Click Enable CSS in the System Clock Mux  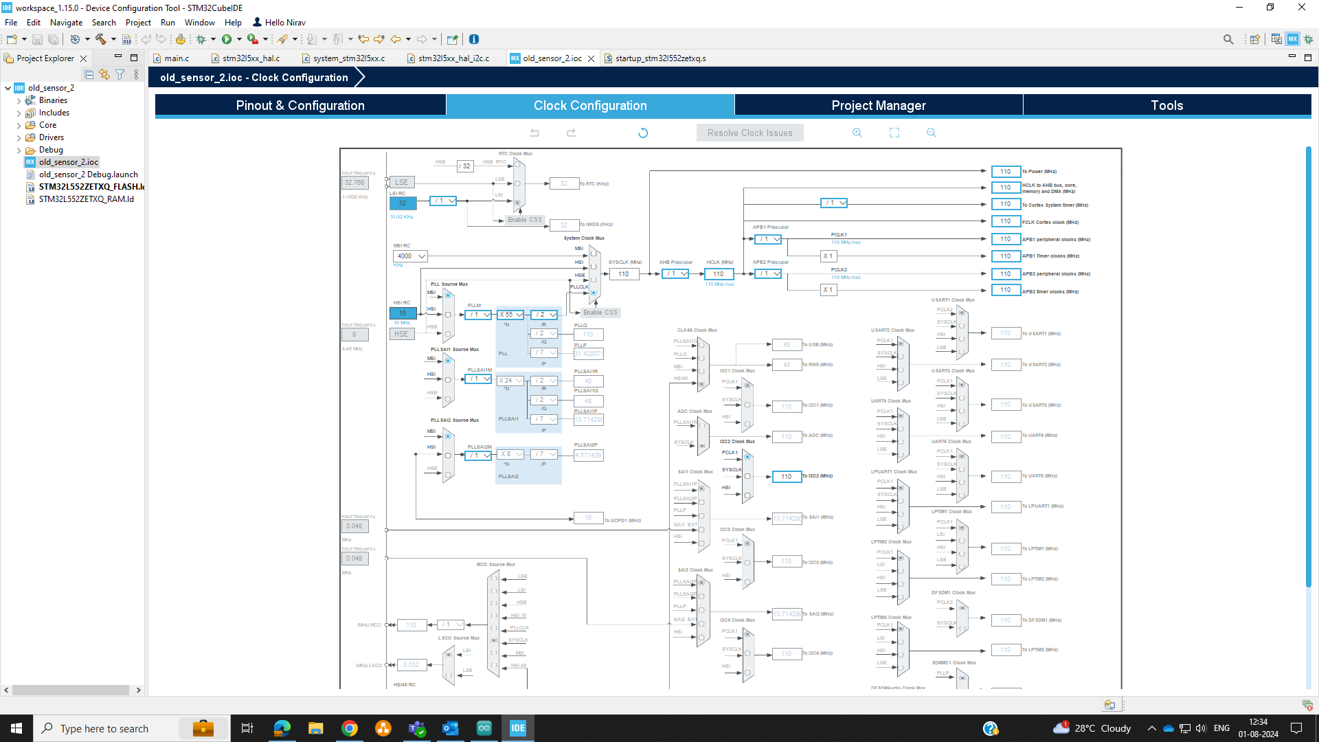click(x=599, y=312)
